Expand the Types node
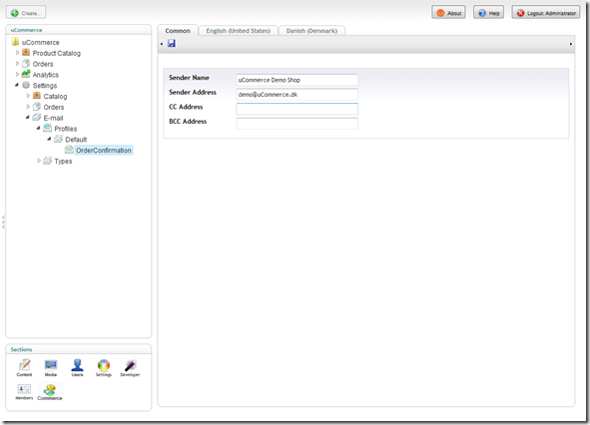590x425 pixels. (x=39, y=161)
